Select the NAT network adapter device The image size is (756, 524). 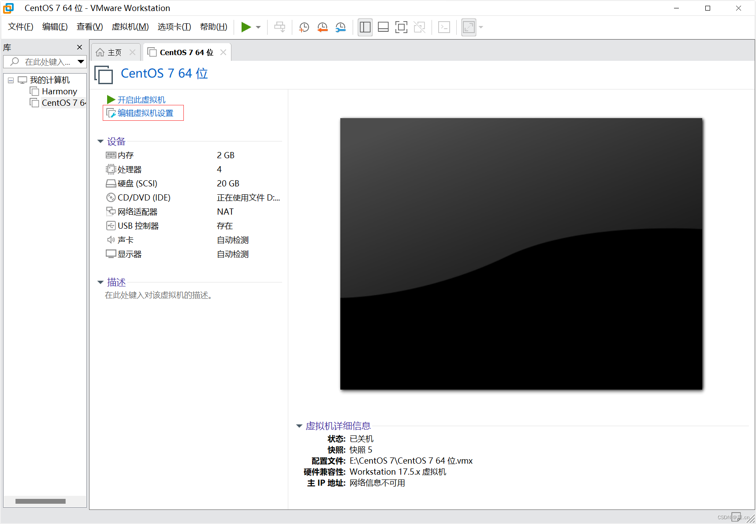pyautogui.click(x=137, y=212)
